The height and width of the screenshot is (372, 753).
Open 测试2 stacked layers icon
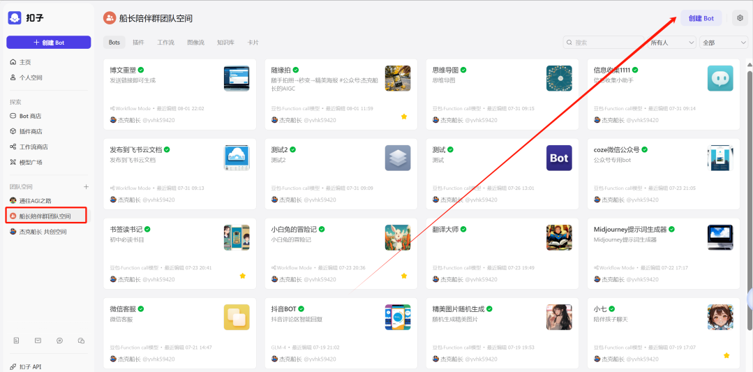pos(397,158)
